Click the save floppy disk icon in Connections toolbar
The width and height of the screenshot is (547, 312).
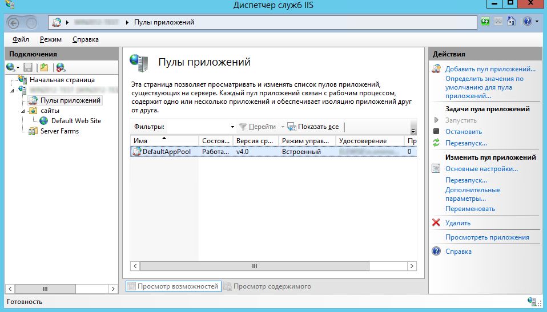click(28, 67)
